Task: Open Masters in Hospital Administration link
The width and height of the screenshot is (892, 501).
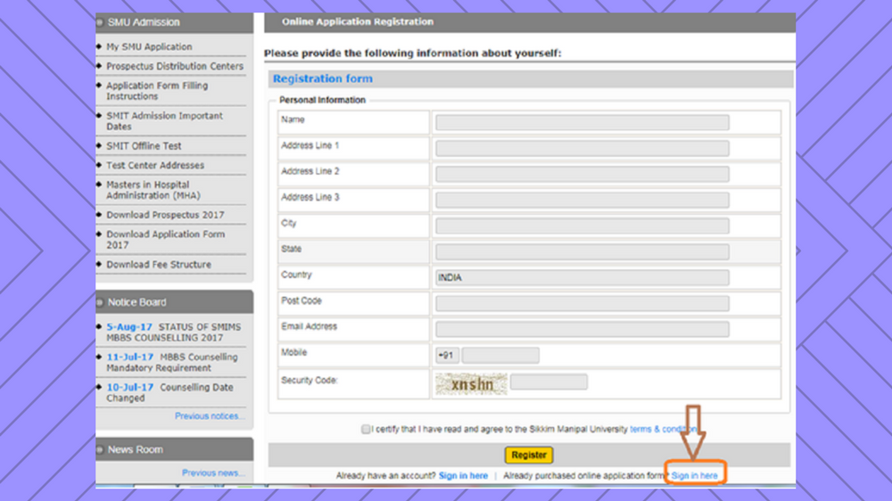Action: (153, 190)
